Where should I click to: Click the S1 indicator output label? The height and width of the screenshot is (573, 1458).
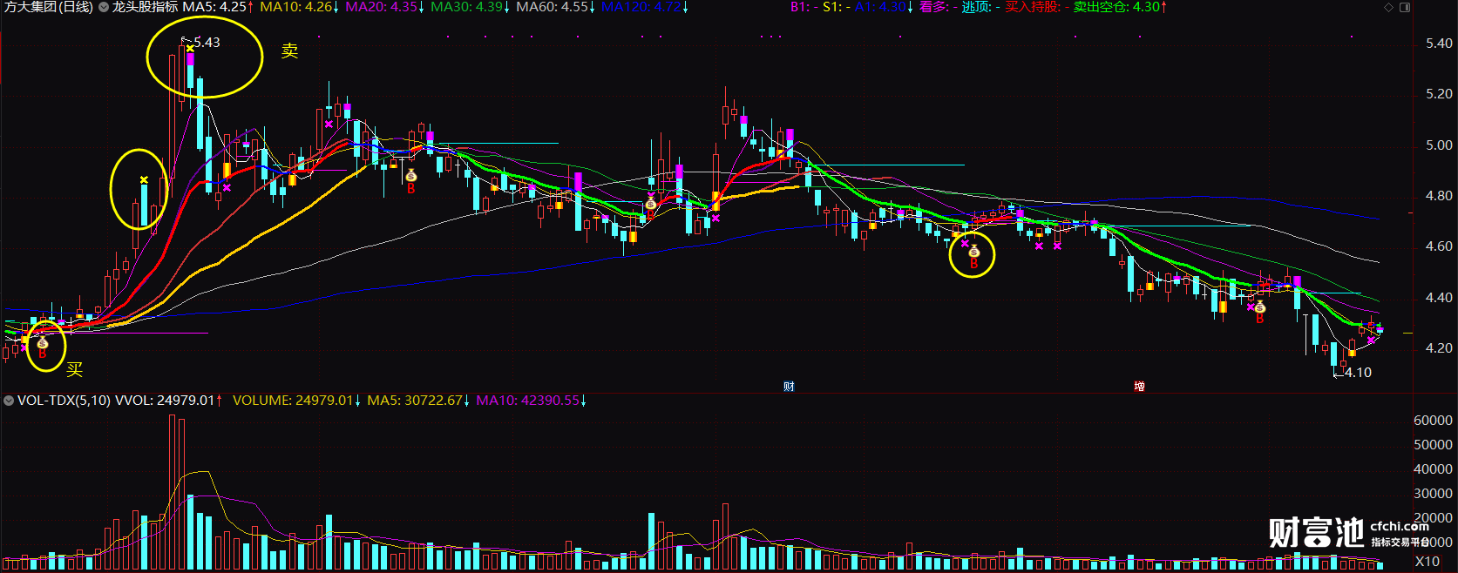click(x=837, y=7)
